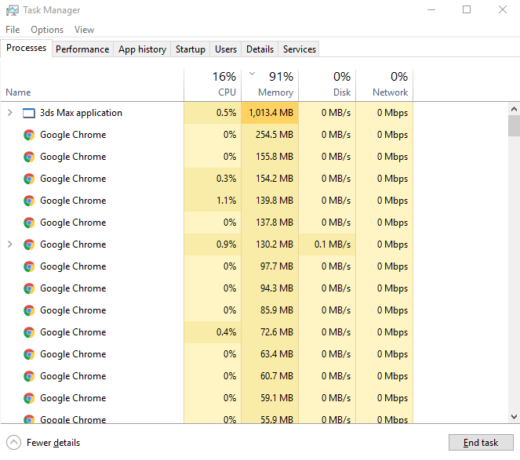Click the 3ds Max application icon

point(29,113)
